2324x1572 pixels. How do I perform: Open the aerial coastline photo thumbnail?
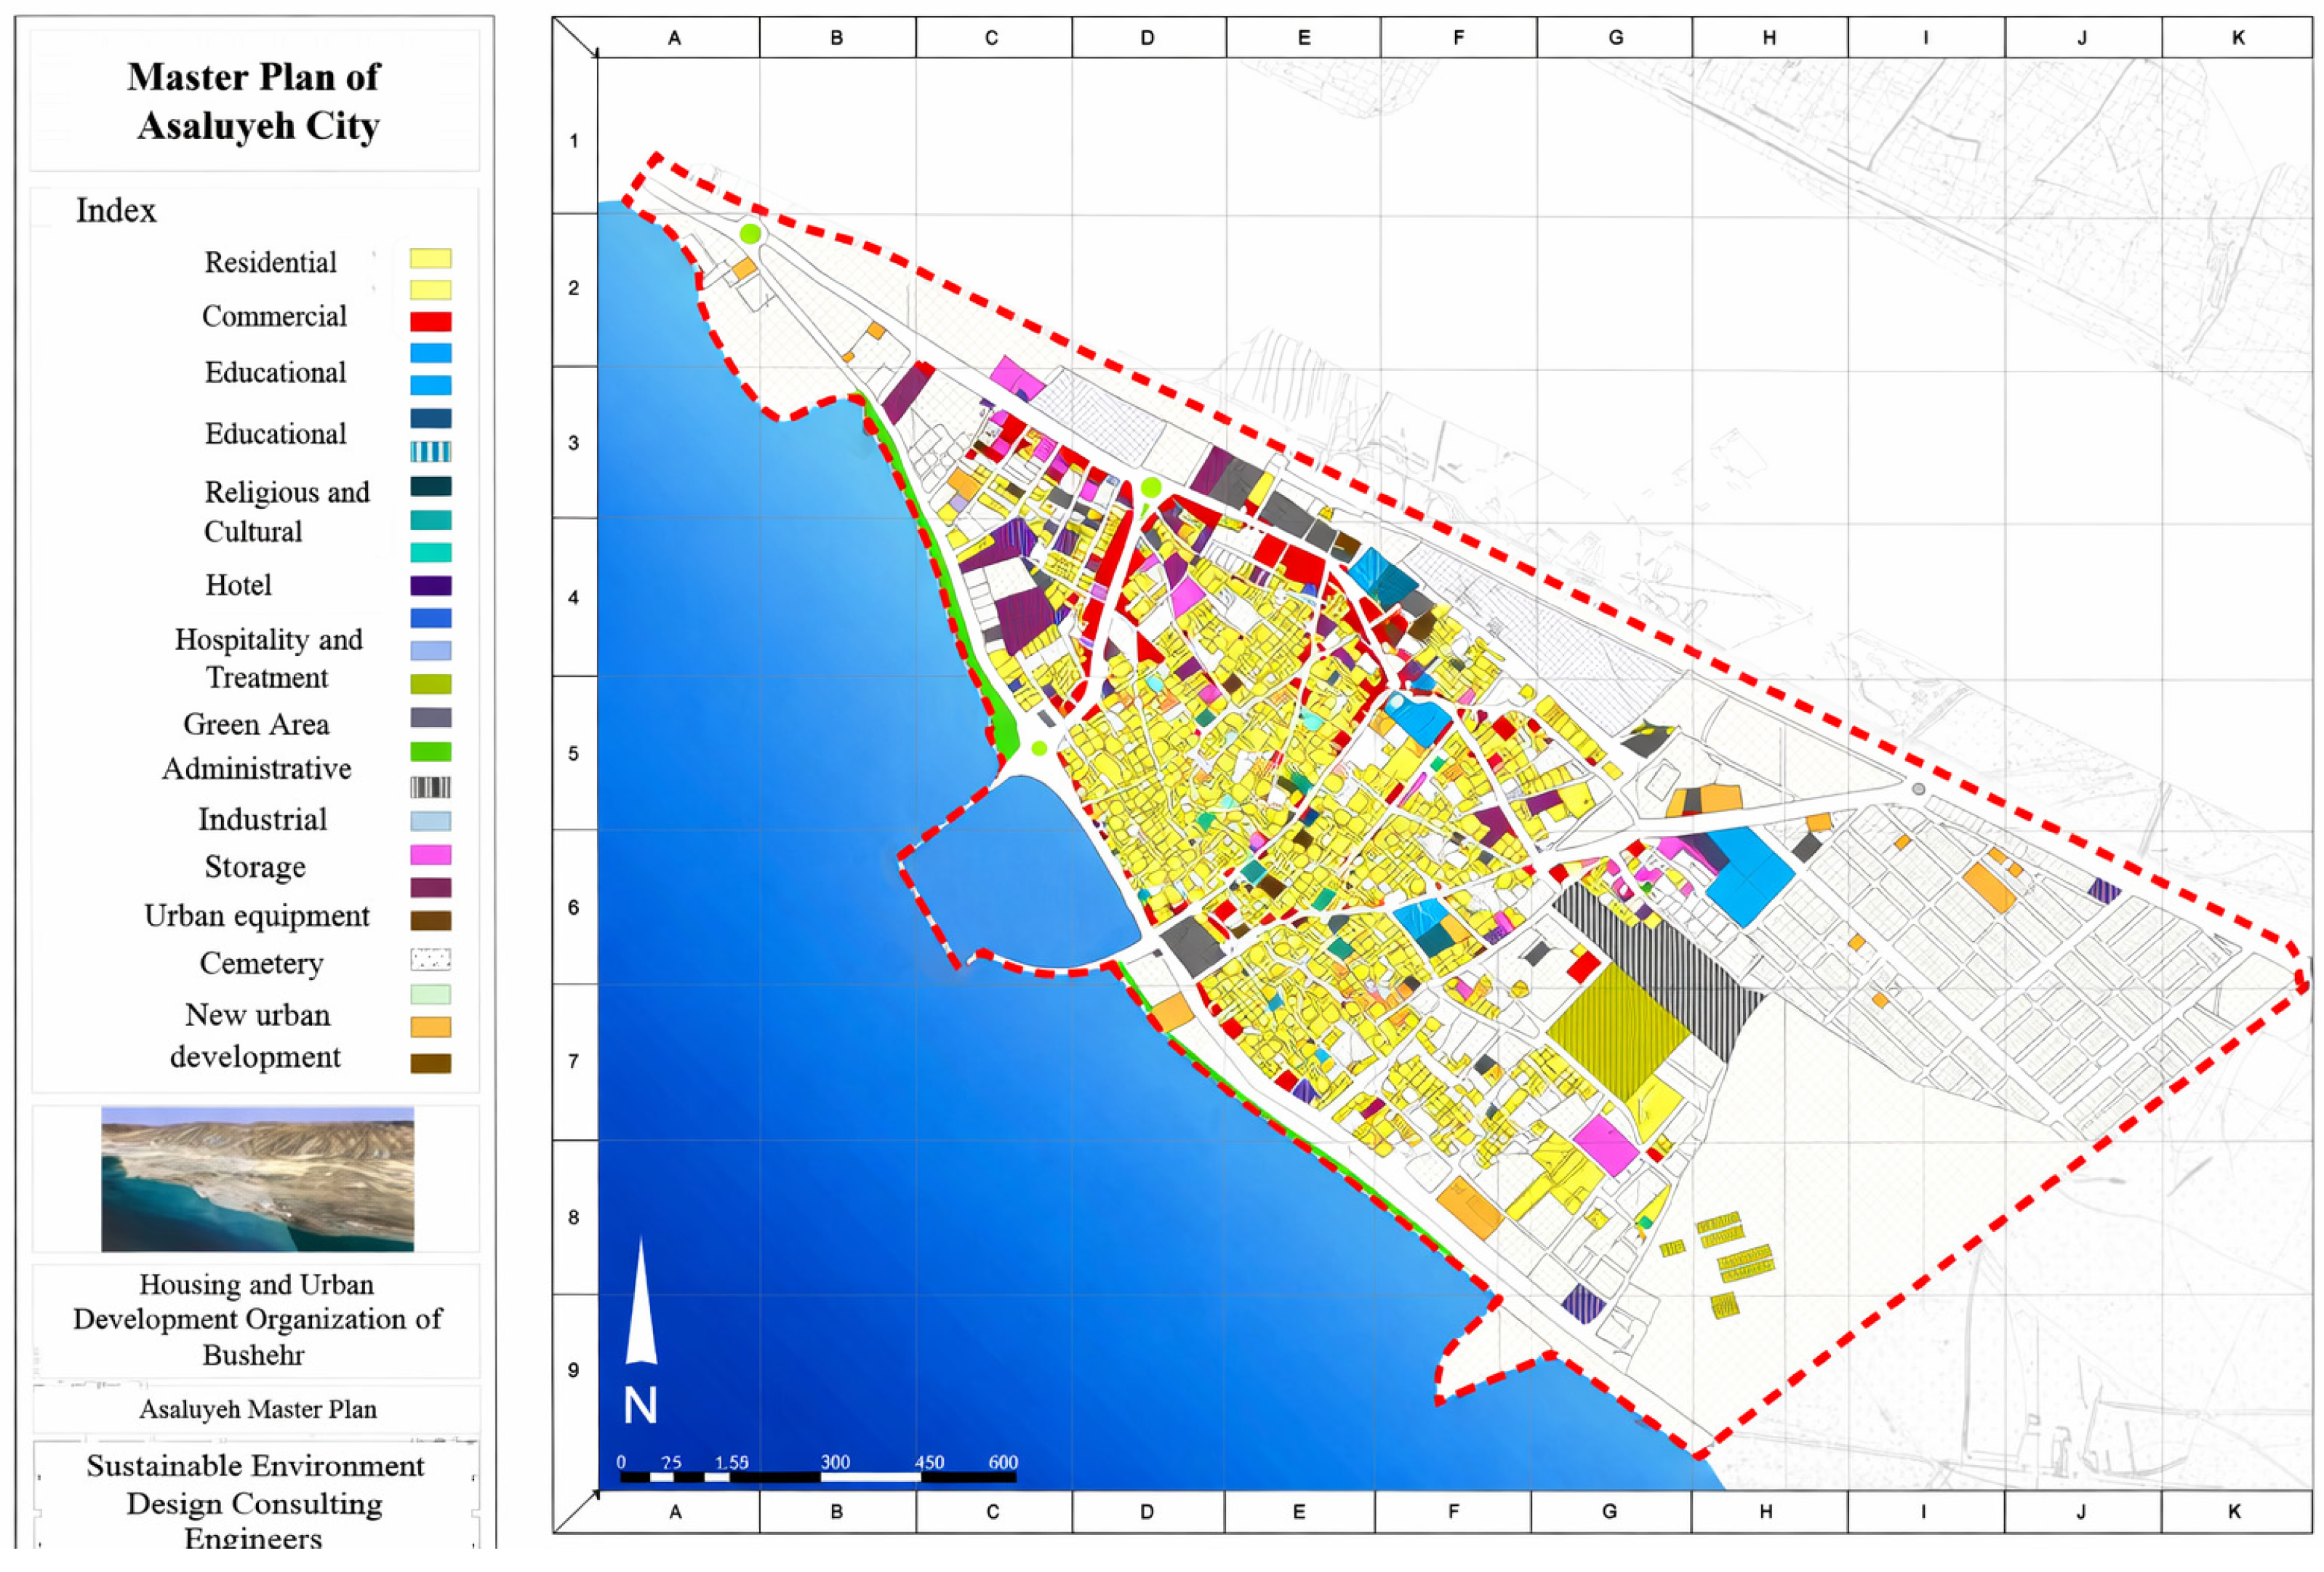257,1178
